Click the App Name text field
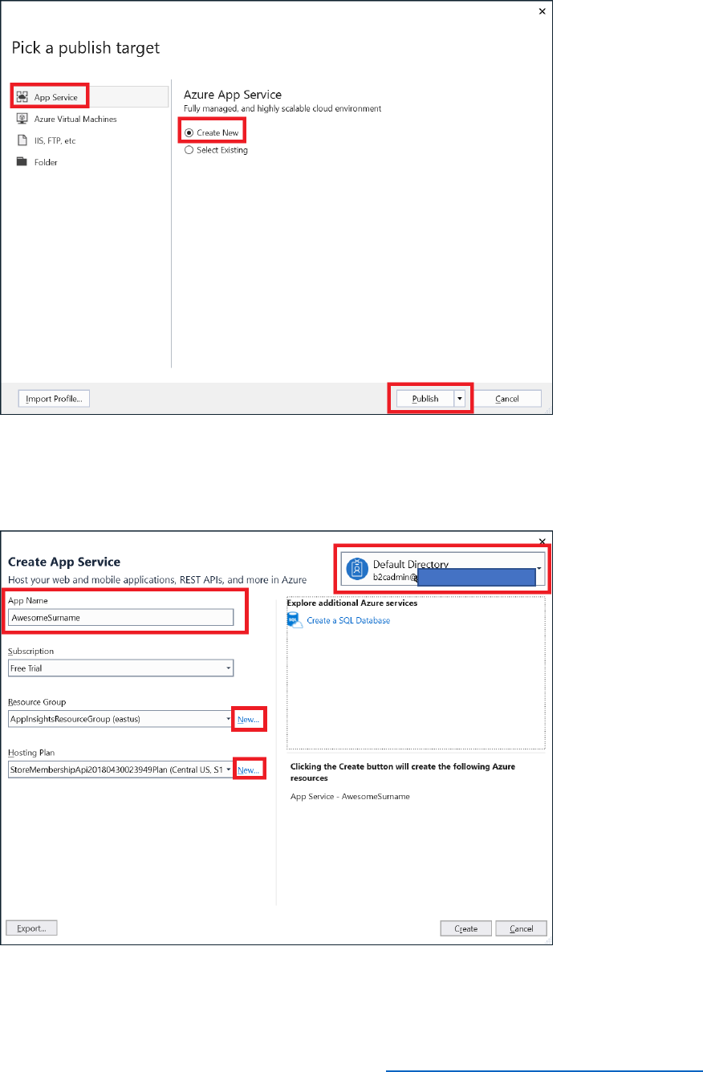 point(120,617)
